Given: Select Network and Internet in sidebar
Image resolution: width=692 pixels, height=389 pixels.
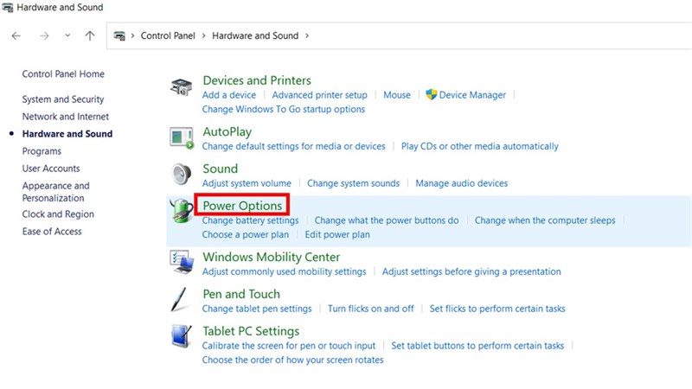Looking at the screenshot, I should click(66, 117).
